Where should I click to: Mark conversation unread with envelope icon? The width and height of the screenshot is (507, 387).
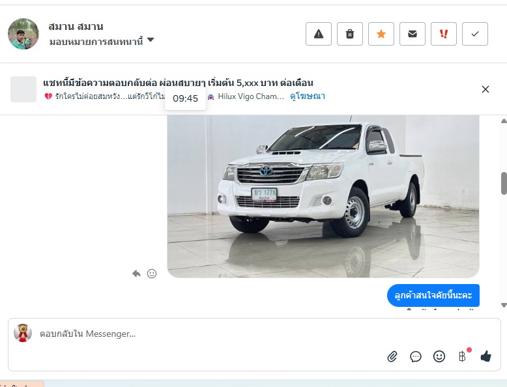pos(413,34)
